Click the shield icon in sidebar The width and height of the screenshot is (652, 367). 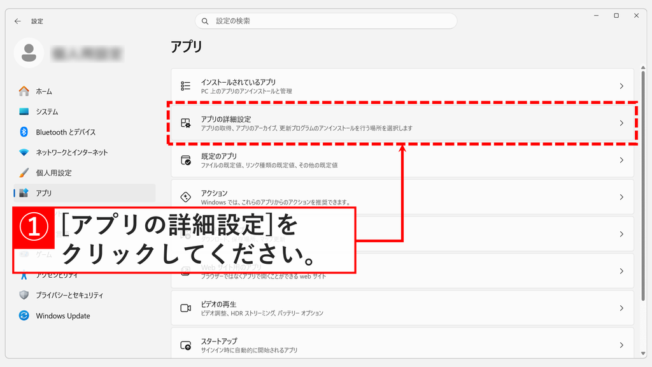(24, 295)
